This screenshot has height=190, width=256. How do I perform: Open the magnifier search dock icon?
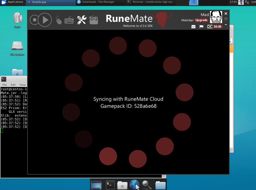146,185
